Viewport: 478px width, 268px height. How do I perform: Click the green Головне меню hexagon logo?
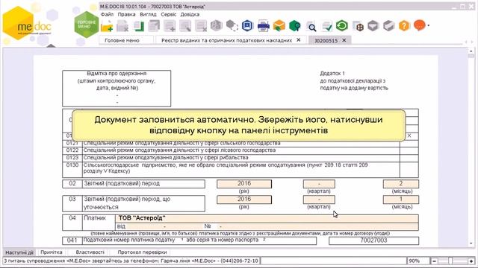(87, 25)
